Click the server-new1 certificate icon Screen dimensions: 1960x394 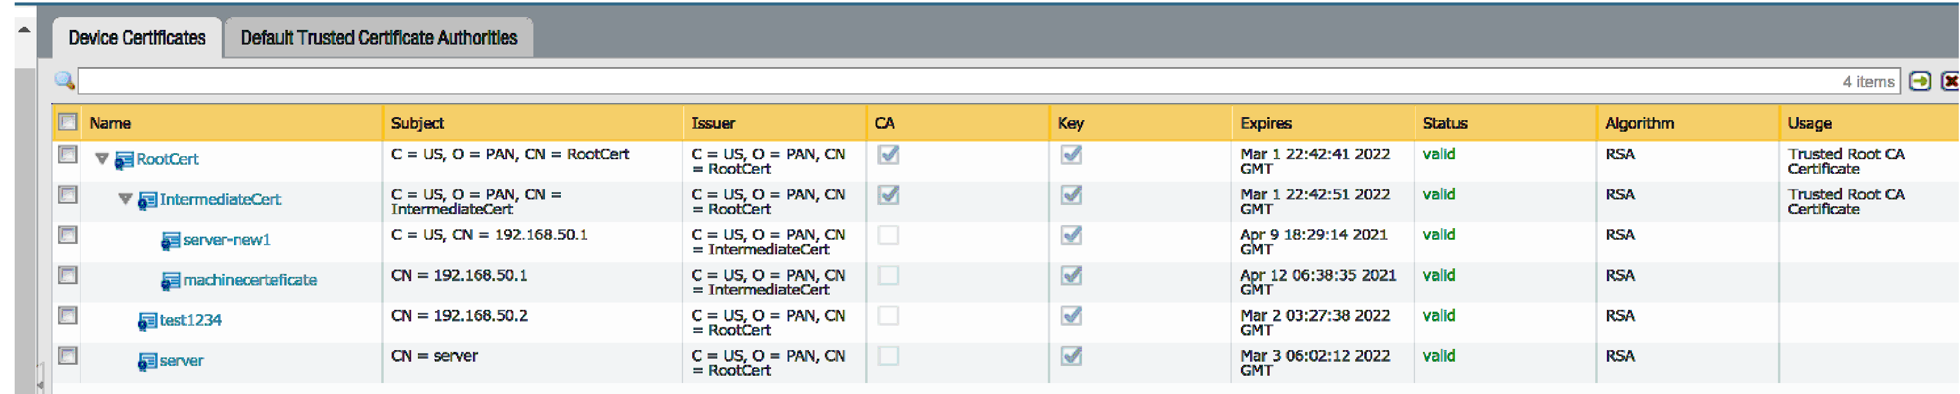click(x=170, y=241)
